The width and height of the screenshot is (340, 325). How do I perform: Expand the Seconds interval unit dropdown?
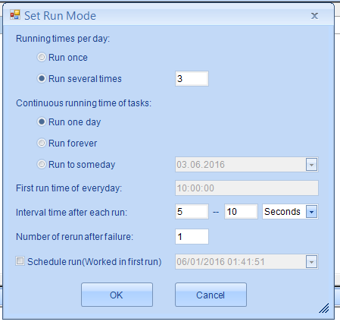311,212
